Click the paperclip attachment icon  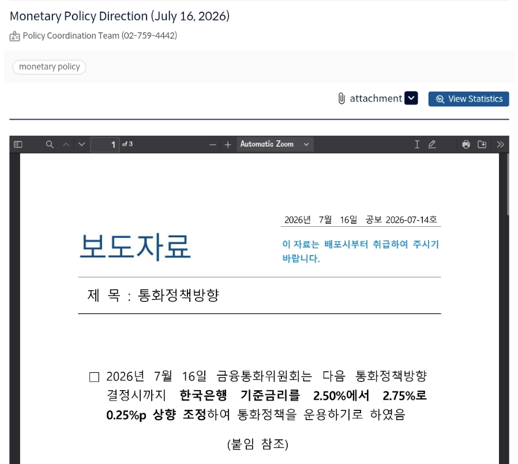pos(341,99)
